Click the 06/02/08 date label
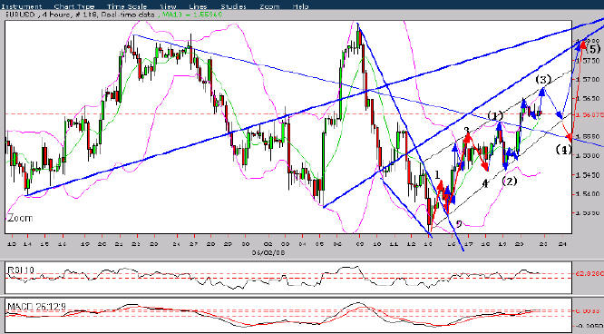Viewport: 604px width, 334px height. [268, 252]
